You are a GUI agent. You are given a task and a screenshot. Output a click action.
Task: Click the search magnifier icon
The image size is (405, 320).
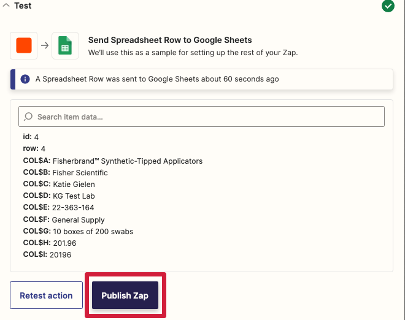coord(28,116)
